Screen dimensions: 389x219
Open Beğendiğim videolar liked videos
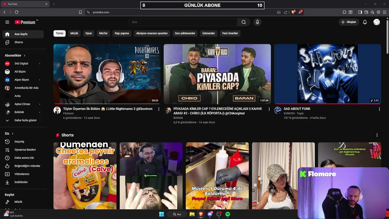coord(23,166)
